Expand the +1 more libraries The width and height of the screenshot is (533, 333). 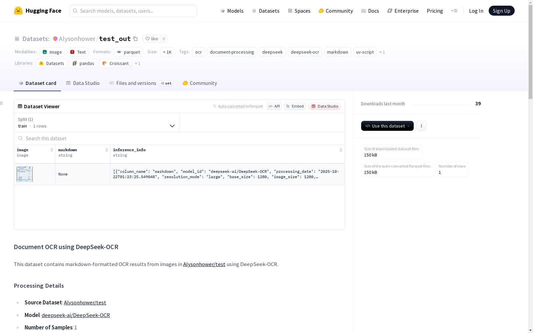click(138, 63)
